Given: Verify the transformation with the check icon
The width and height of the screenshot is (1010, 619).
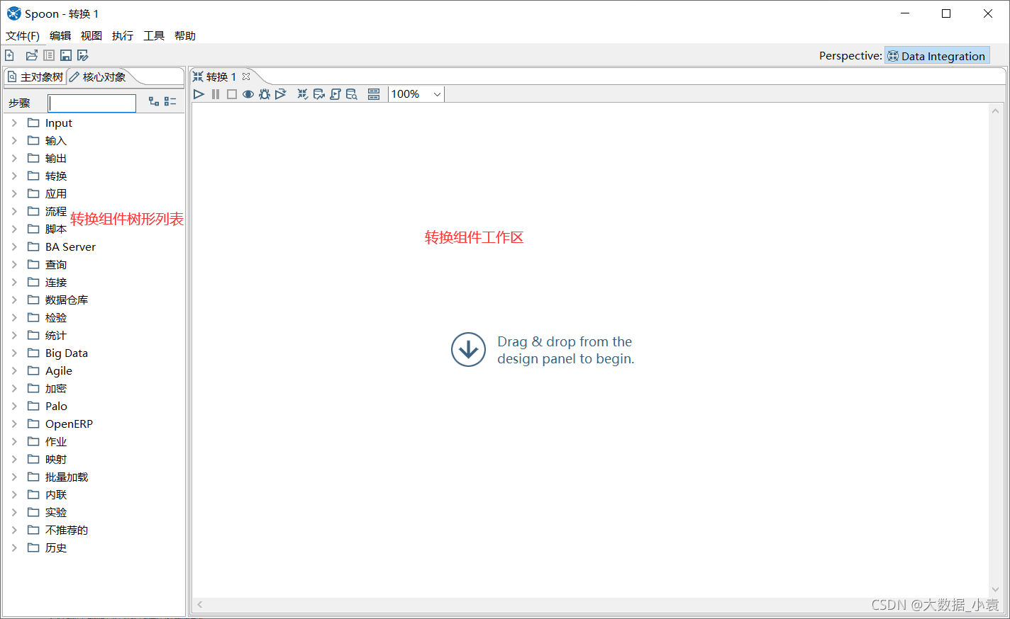Looking at the screenshot, I should point(303,94).
